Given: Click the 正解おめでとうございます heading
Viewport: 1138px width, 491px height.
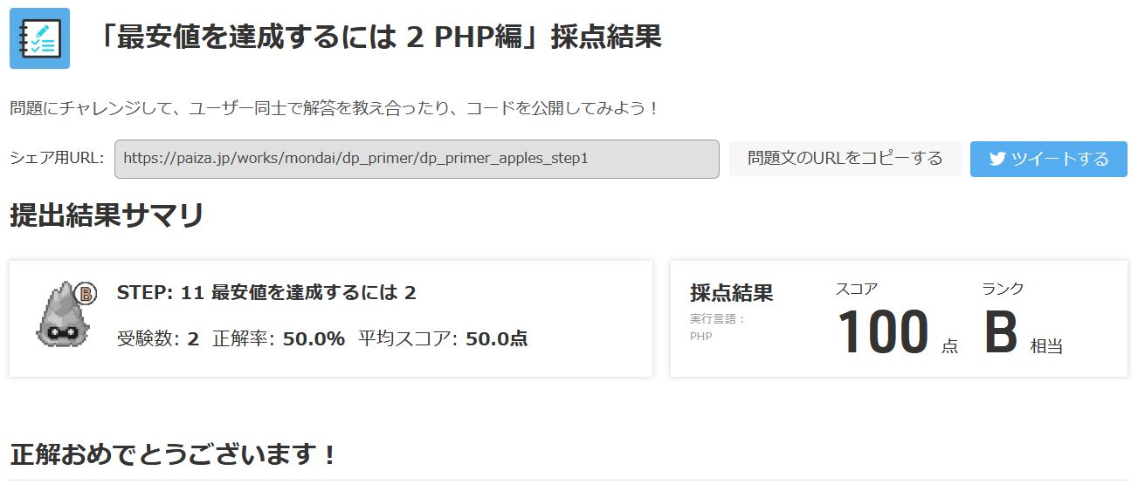Looking at the screenshot, I should [x=173, y=454].
